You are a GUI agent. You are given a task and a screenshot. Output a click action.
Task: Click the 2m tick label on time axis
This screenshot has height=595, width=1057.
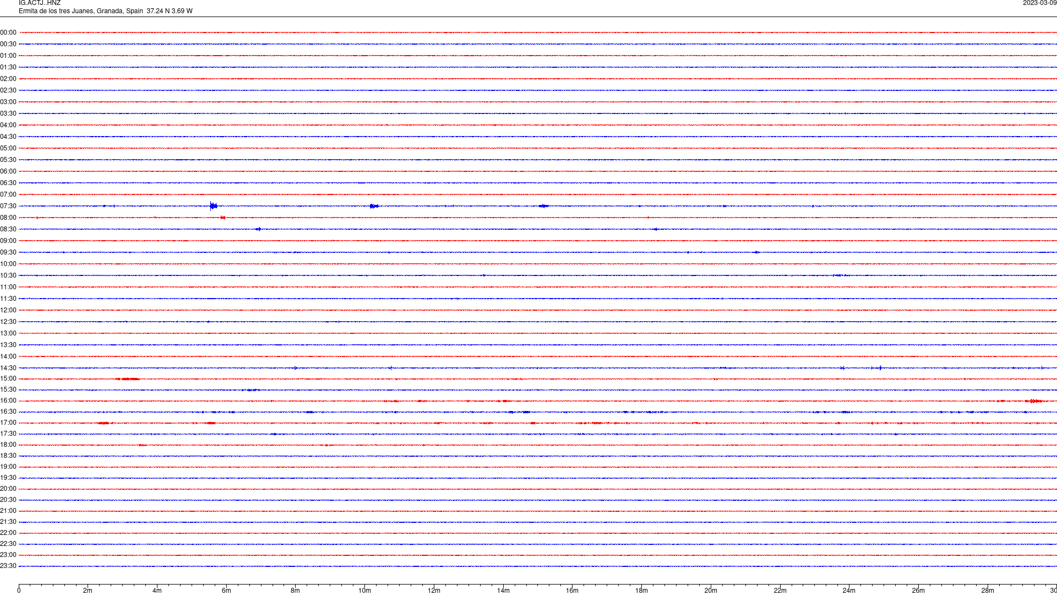point(88,591)
